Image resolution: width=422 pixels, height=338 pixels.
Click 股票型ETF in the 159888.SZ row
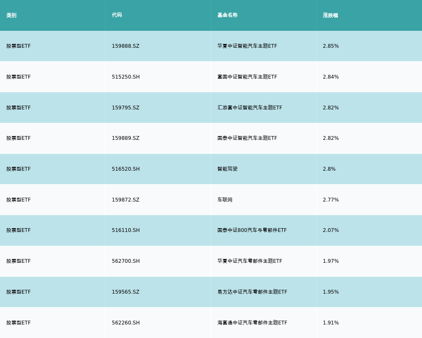click(19, 46)
